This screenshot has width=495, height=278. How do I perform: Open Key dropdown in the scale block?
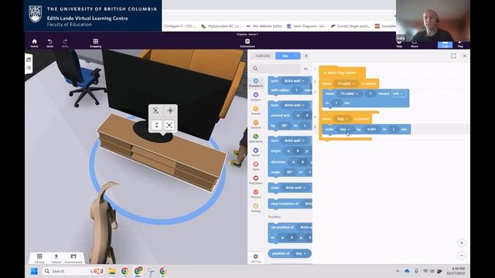pos(344,129)
